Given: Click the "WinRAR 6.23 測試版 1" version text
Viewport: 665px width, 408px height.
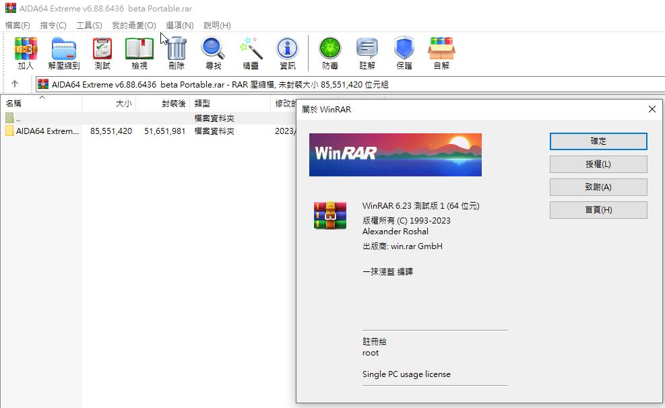Looking at the screenshot, I should click(x=404, y=206).
